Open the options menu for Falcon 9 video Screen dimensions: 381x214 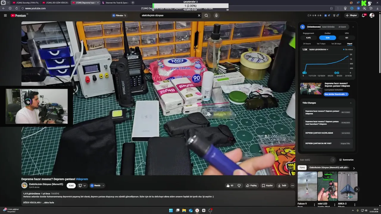(x=314, y=204)
